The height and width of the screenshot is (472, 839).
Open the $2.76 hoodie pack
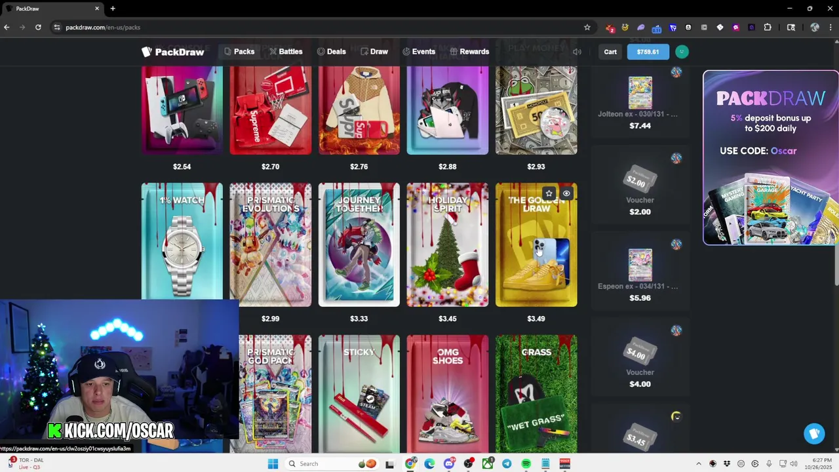point(359,110)
